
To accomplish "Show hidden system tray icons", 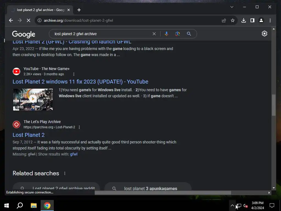I will pos(232,206).
